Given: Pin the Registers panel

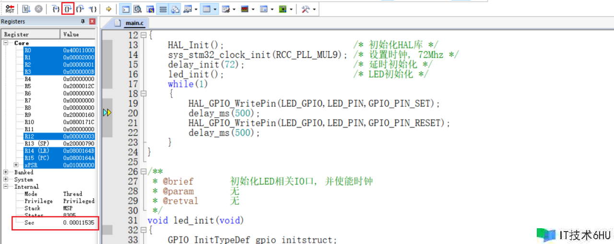Looking at the screenshot, I should 83,22.
